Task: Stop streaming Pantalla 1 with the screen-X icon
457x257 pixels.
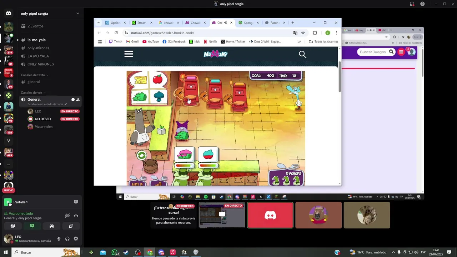Action: [x=76, y=202]
